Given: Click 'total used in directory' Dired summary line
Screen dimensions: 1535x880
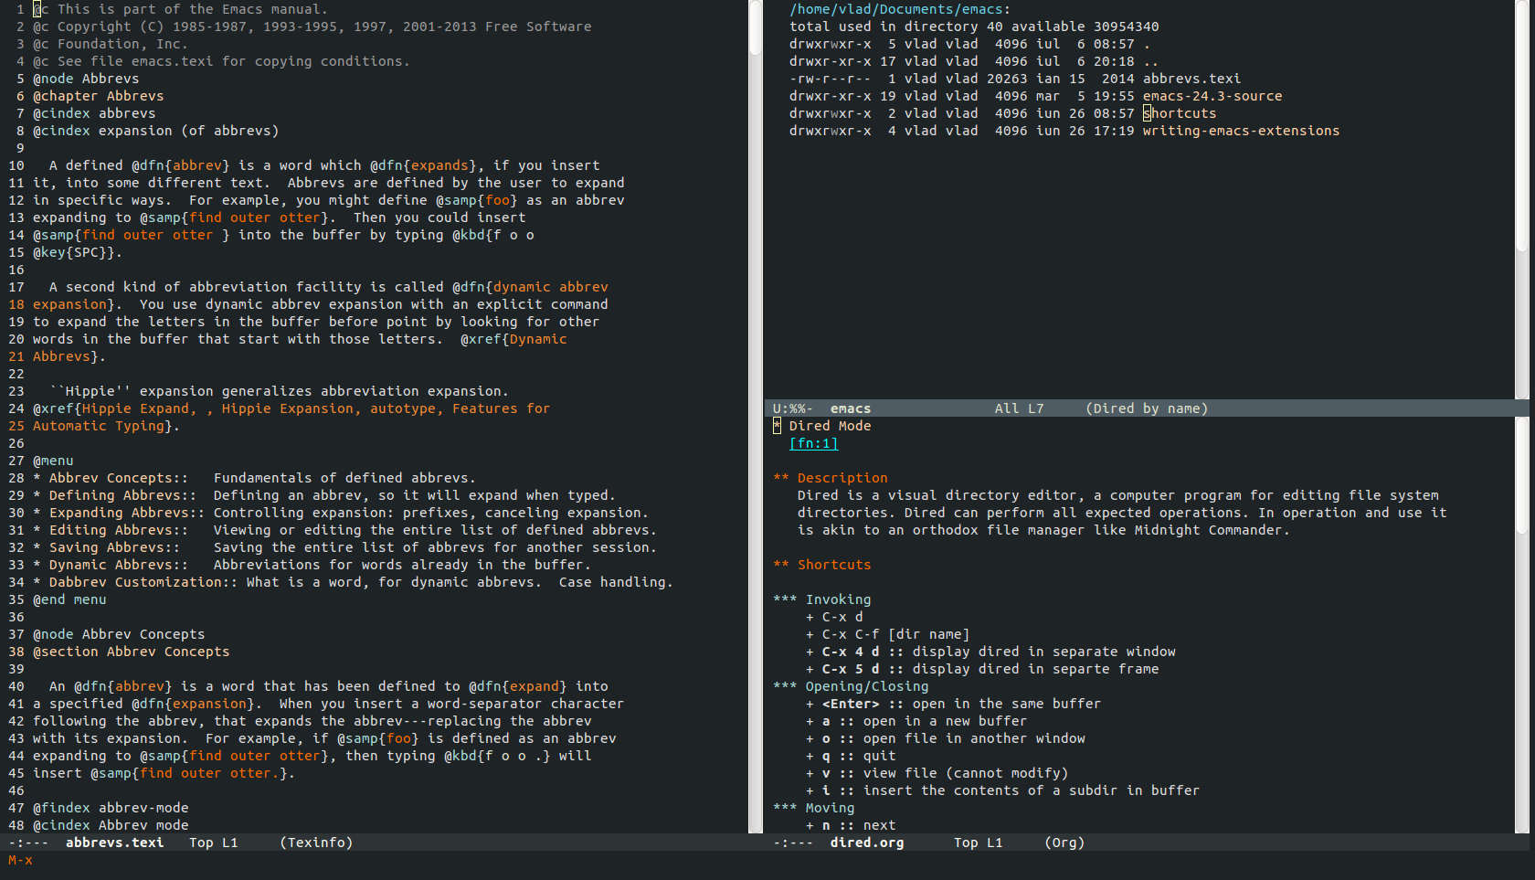Looking at the screenshot, I should click(x=974, y=27).
